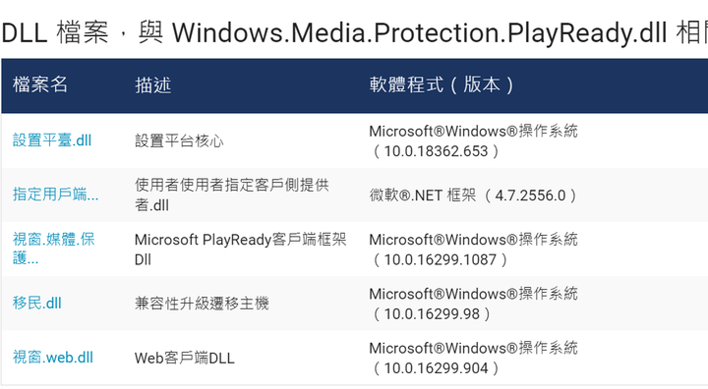Select the 兼容性升級遷移主機 description text
This screenshot has height=389, width=708.
tap(202, 304)
